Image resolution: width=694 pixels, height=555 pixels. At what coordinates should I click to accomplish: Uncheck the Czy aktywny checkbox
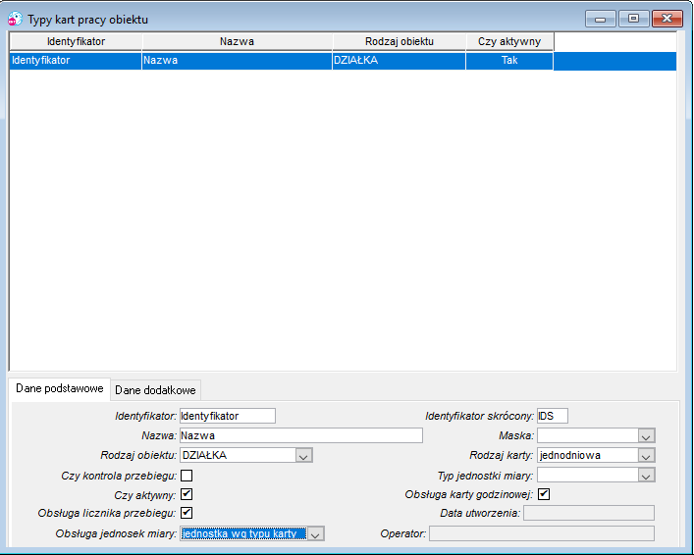[187, 494]
